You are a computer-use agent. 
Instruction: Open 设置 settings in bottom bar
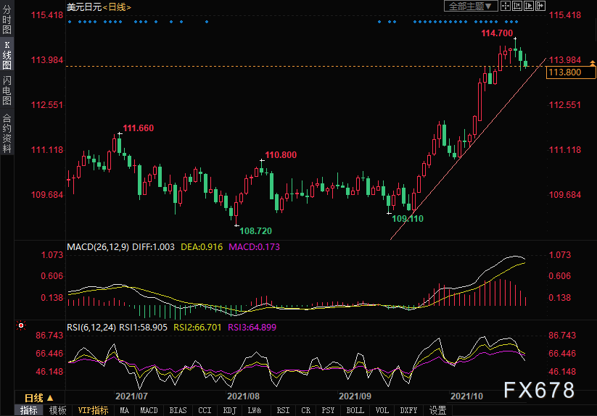coord(437,410)
